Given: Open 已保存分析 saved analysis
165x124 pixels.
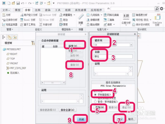Looking at the screenshot, I should [x=10, y=20].
